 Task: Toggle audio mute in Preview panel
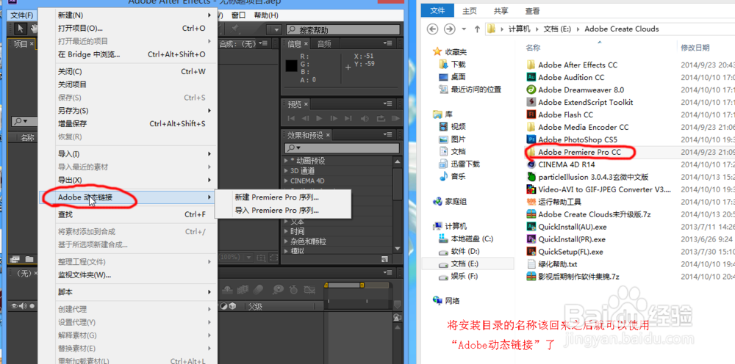click(x=365, y=118)
